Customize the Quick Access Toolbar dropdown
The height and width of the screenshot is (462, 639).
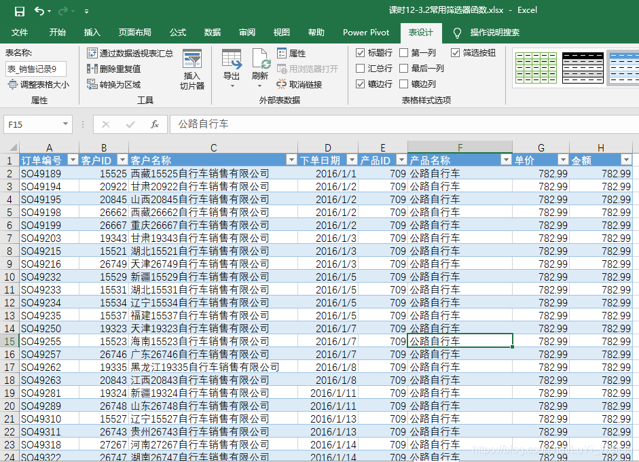tap(86, 12)
